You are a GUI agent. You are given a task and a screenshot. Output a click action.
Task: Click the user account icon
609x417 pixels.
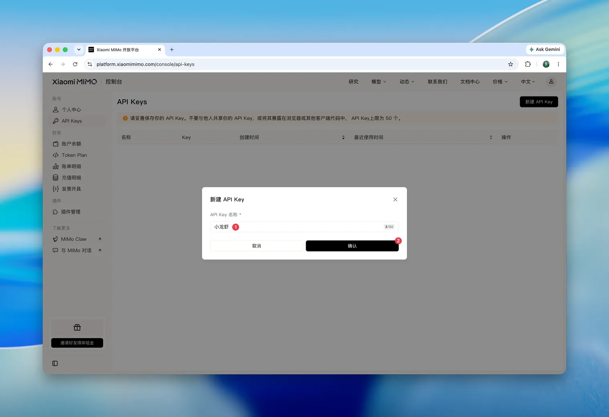(x=551, y=82)
